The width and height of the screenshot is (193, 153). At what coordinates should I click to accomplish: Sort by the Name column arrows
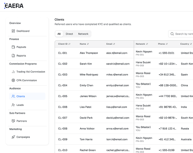pos(88,44)
